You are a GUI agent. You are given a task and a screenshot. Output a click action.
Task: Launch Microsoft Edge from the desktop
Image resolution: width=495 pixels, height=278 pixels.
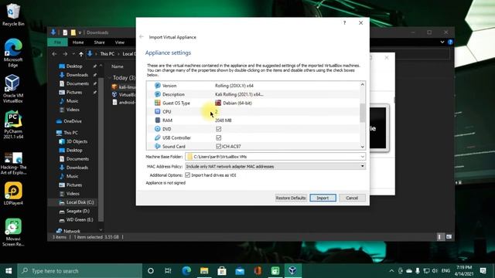(13, 53)
